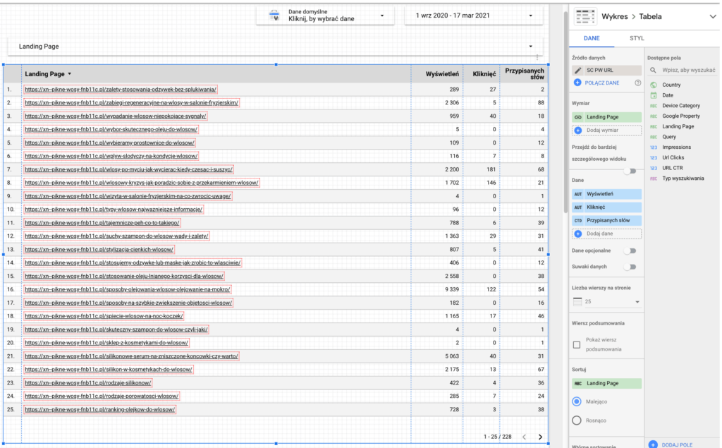Click the help icon next to POŁĄCZ DANE
The height and width of the screenshot is (448, 722).
[637, 83]
